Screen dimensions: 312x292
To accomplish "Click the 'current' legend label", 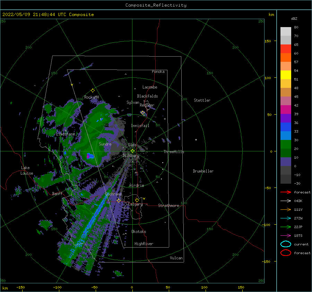I will coord(301,244).
